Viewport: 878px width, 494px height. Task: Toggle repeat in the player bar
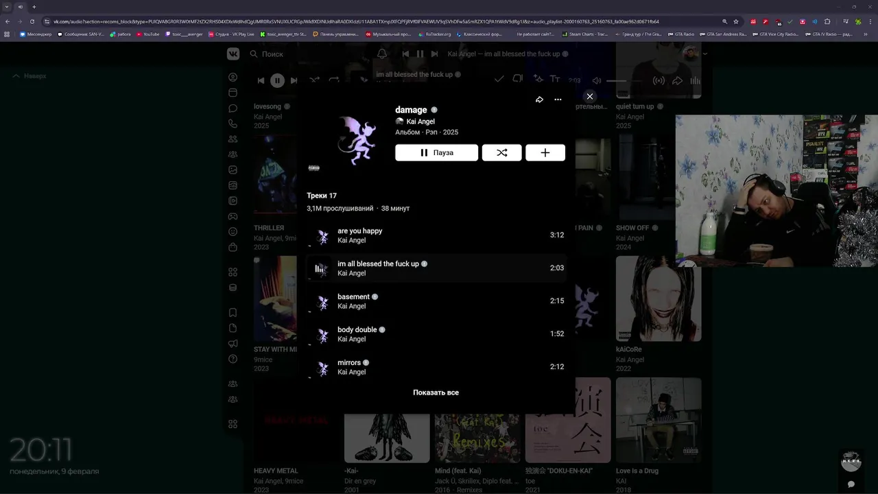(334, 80)
